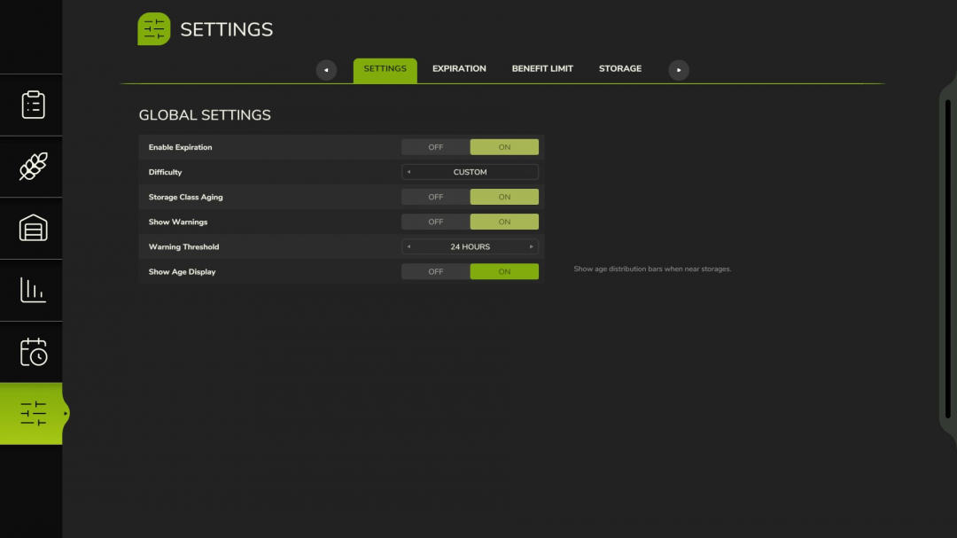Go to the STORAGE tab

click(x=619, y=68)
